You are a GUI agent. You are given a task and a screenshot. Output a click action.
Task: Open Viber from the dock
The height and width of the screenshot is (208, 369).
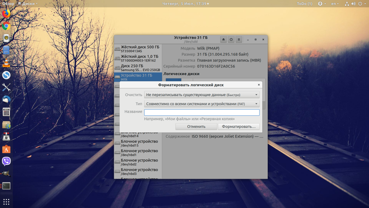click(6, 161)
